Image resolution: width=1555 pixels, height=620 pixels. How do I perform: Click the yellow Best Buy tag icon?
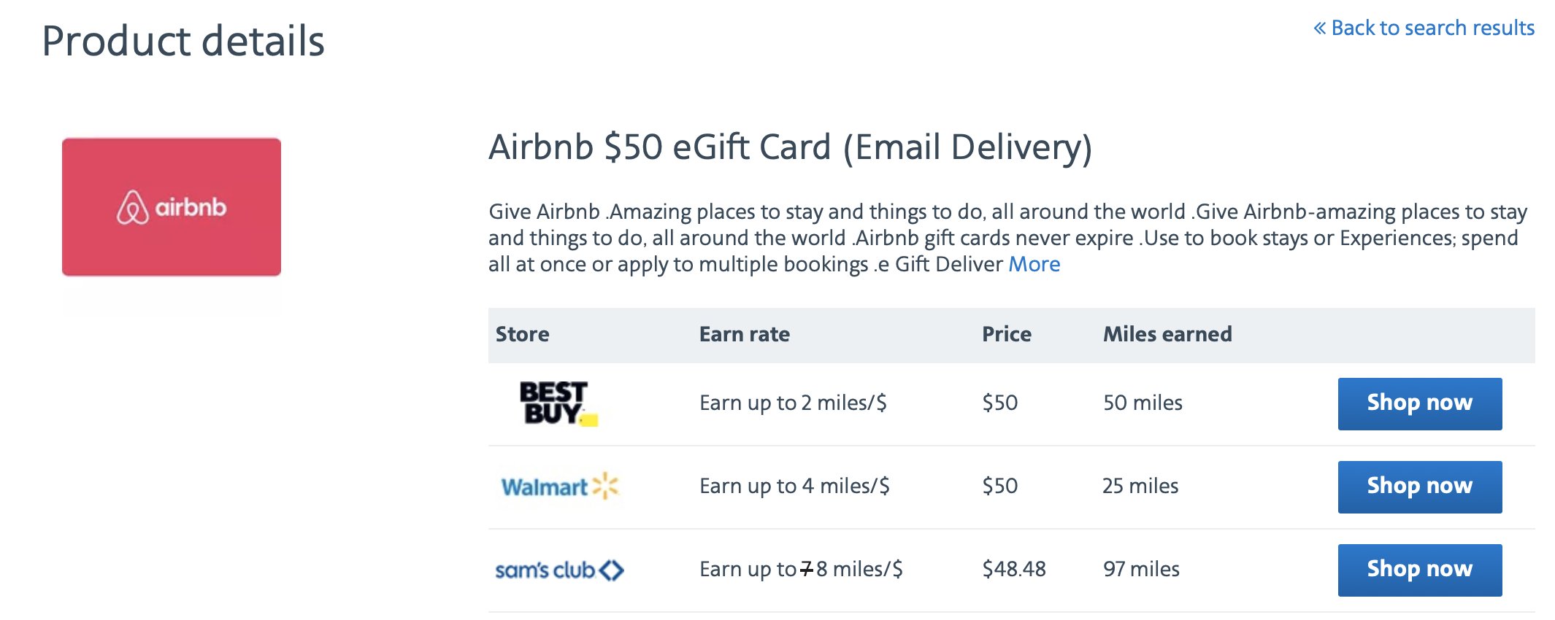tap(589, 419)
